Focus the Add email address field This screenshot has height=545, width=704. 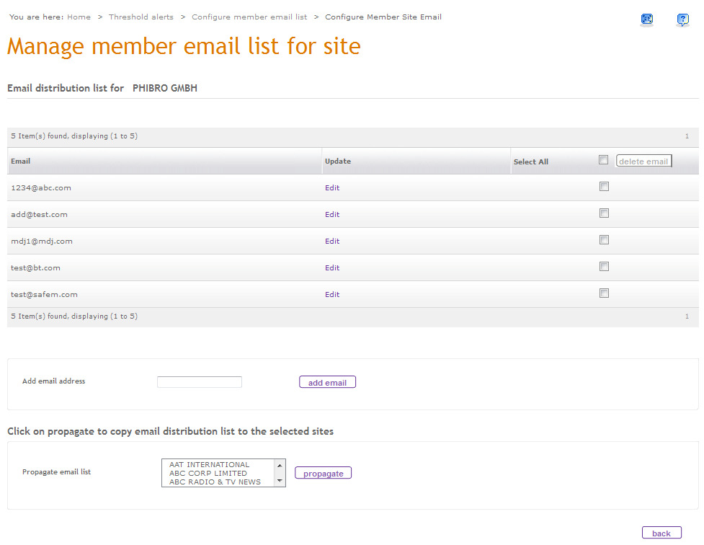200,382
